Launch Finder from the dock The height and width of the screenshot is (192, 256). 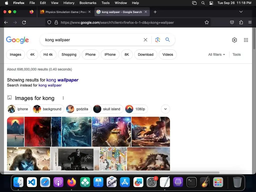pyautogui.click(x=18, y=182)
